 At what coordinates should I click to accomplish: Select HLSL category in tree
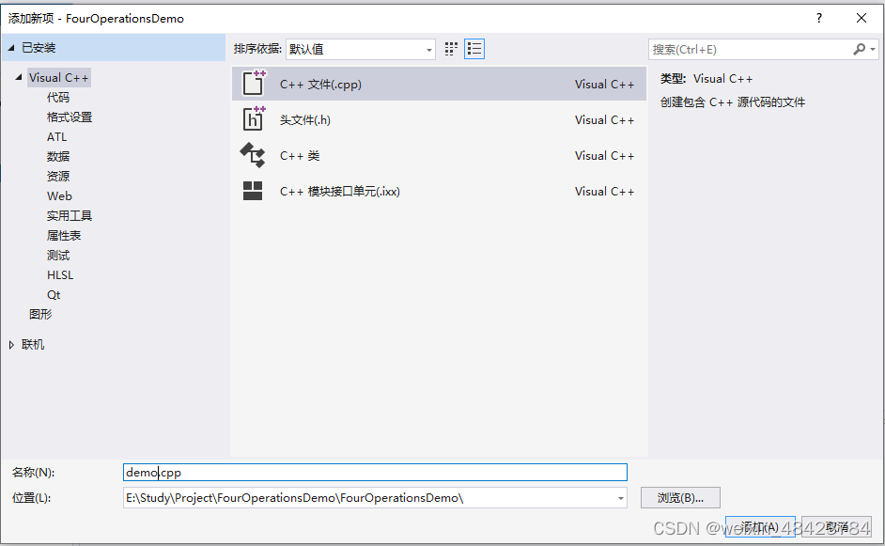(60, 275)
